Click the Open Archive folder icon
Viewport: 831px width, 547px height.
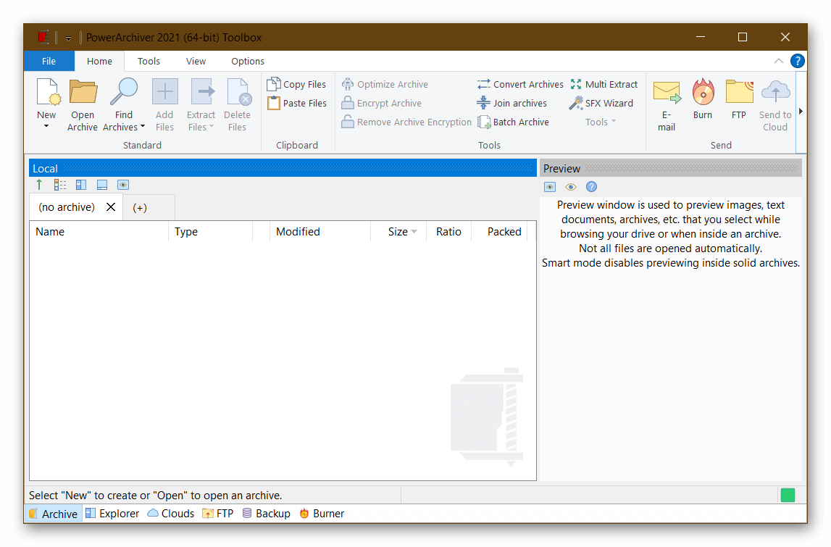coord(83,92)
